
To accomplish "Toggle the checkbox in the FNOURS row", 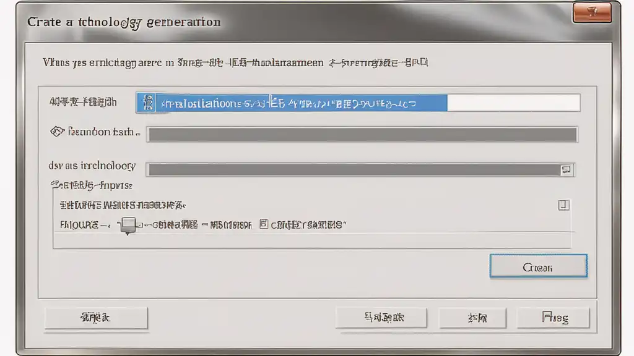I will coord(264,224).
